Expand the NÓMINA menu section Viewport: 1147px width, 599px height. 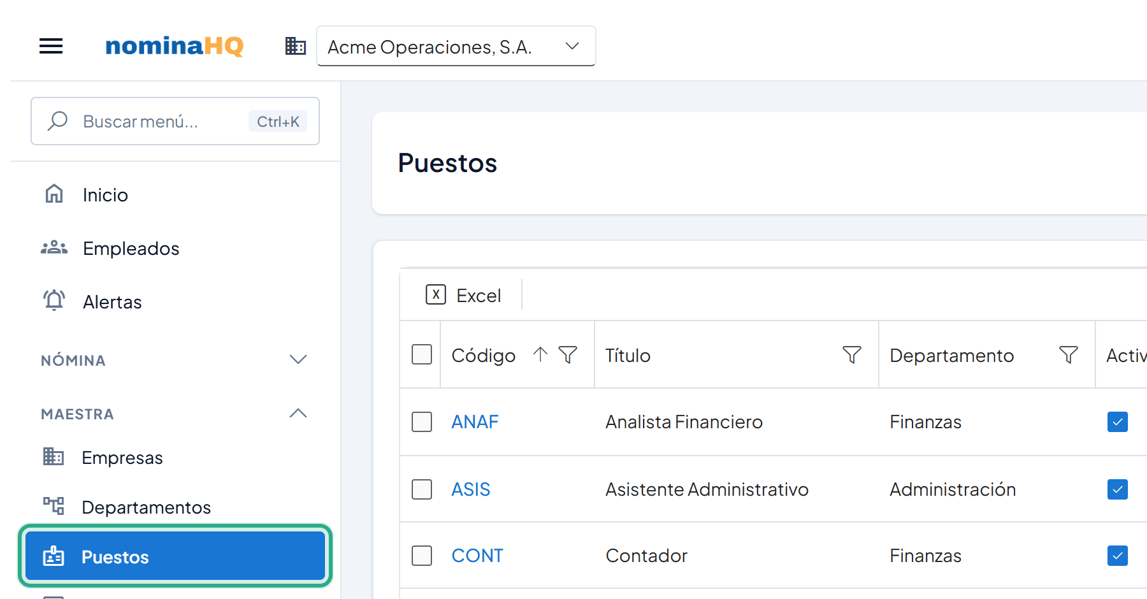pos(174,360)
